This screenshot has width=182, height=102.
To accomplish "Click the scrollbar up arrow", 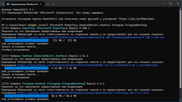I will [180, 8].
